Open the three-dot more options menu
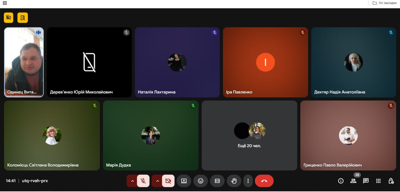 pyautogui.click(x=248, y=181)
